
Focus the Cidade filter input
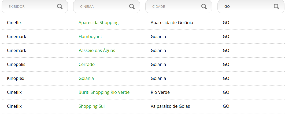(174, 6)
